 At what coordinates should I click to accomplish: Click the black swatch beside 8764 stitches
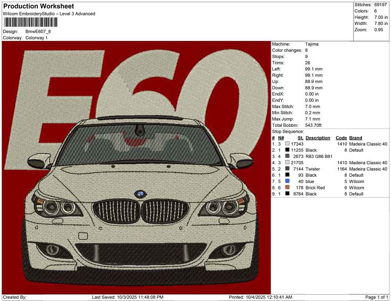287,194
